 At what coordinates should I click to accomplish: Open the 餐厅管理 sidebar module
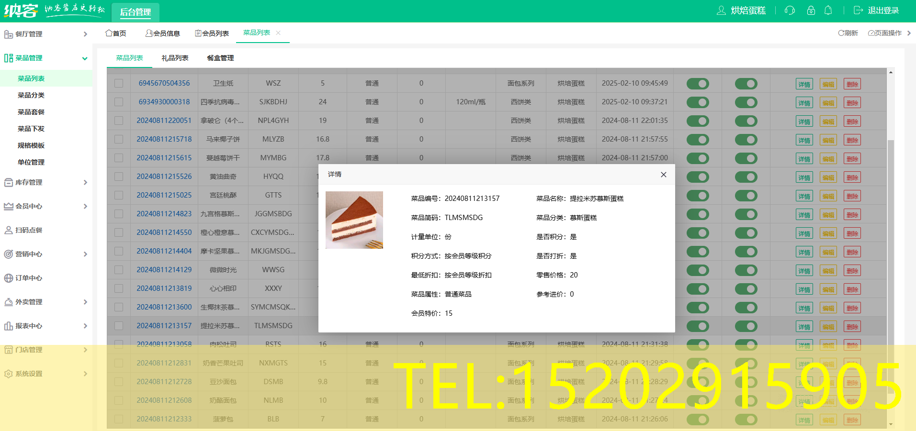click(x=29, y=33)
